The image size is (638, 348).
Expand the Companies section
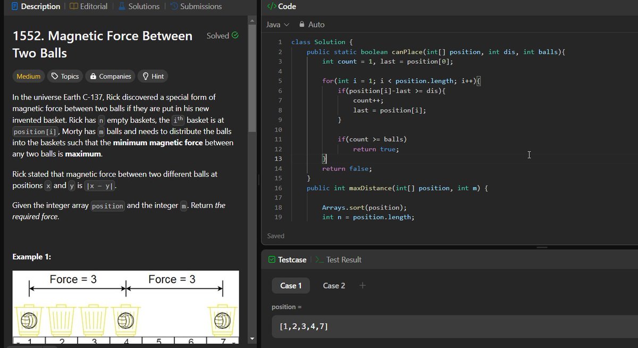coord(110,76)
